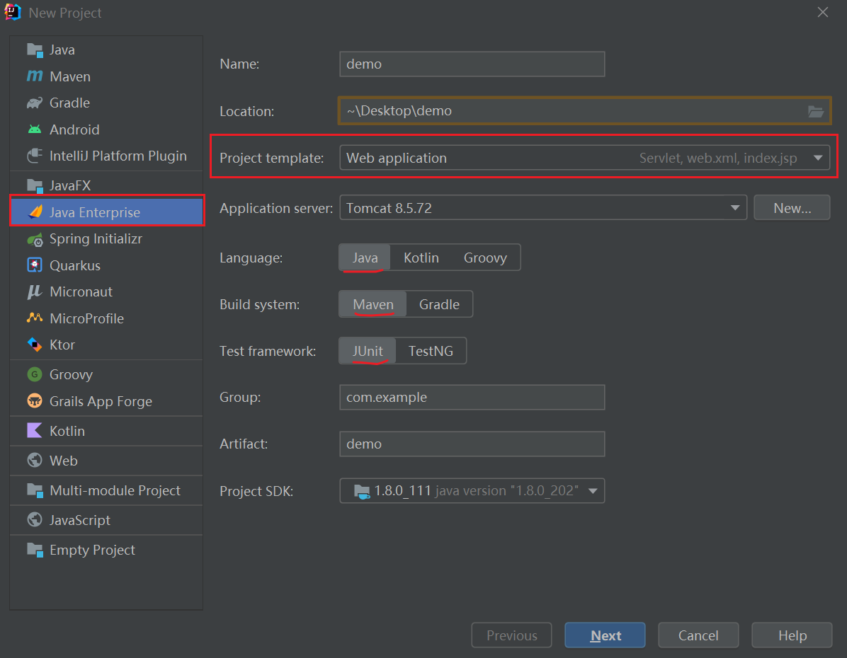Click the Micronaut mu icon
The height and width of the screenshot is (658, 847).
coord(35,292)
